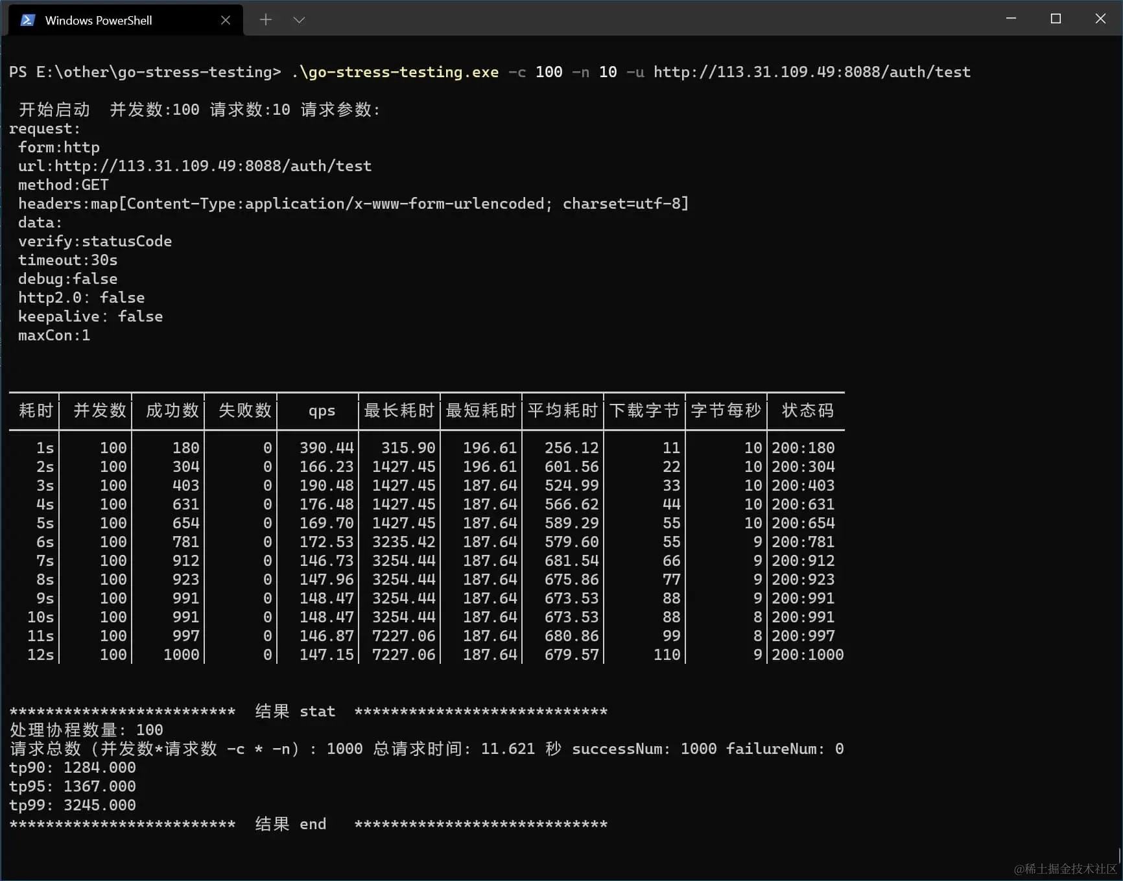
Task: Click the 'tp99: 3245.000' line
Action: (x=73, y=805)
